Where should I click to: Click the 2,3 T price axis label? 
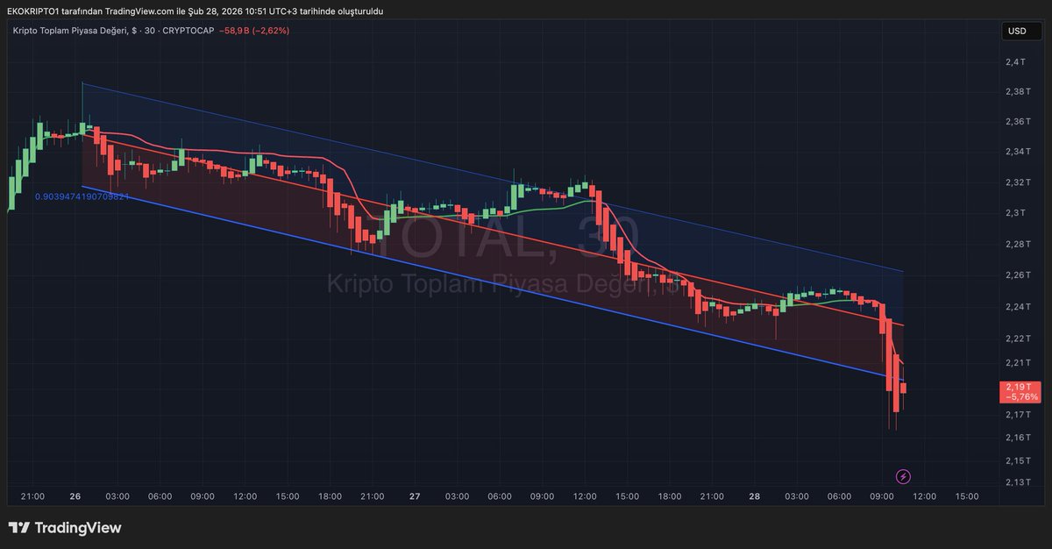point(1014,213)
